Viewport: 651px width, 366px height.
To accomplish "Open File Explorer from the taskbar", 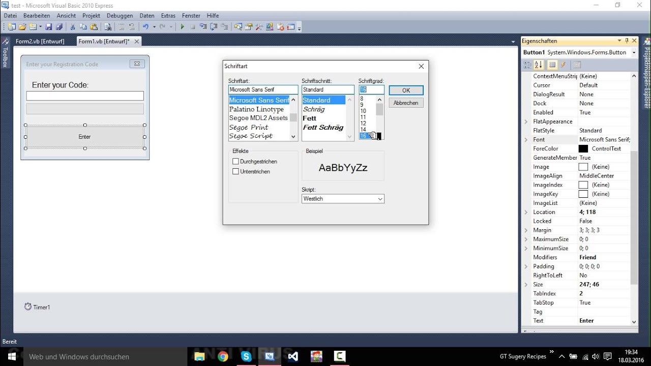I will click(199, 356).
